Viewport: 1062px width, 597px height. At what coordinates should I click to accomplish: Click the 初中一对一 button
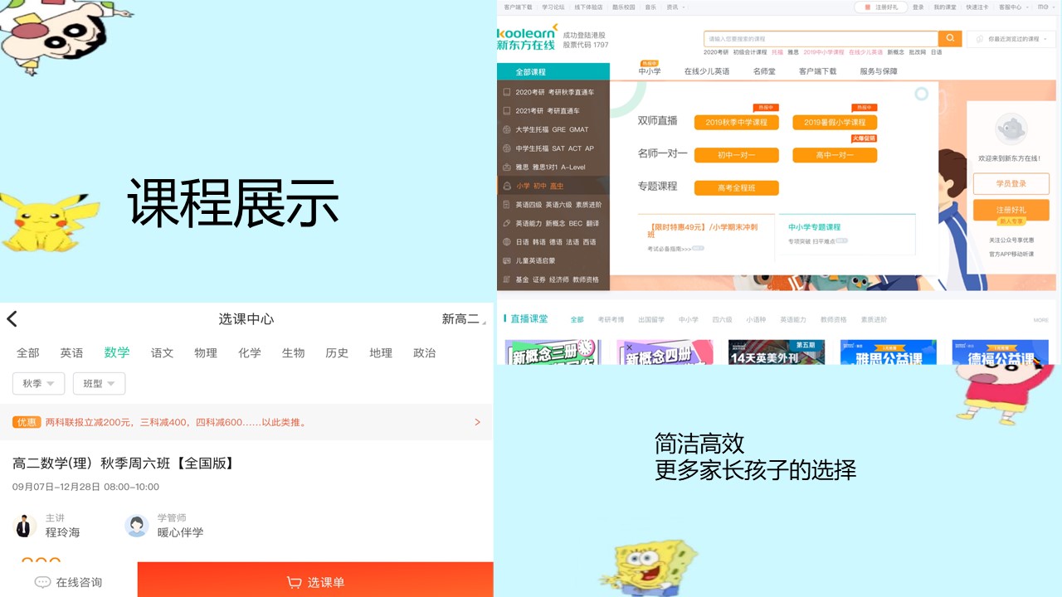pyautogui.click(x=737, y=155)
